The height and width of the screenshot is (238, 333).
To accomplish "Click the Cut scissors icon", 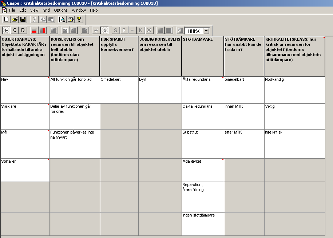I will tap(34, 19).
